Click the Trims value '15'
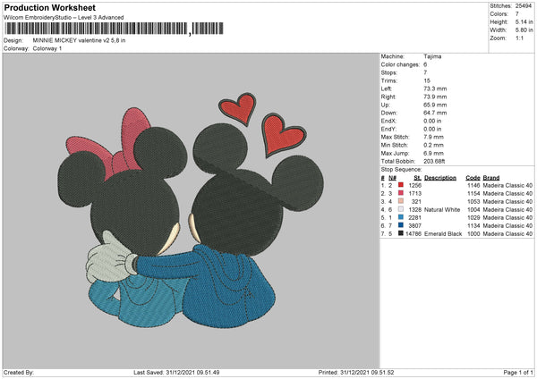537x379 pixels. pyautogui.click(x=427, y=80)
